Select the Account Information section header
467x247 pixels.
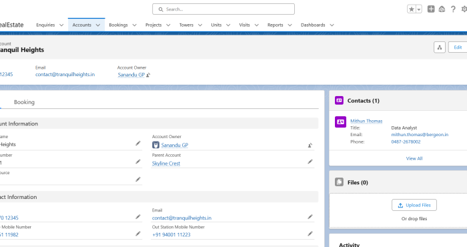click(159, 123)
